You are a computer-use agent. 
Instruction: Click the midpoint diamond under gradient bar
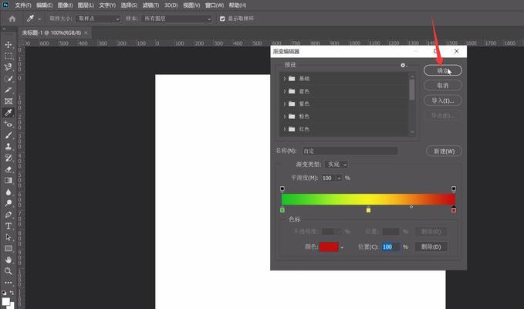click(x=411, y=207)
